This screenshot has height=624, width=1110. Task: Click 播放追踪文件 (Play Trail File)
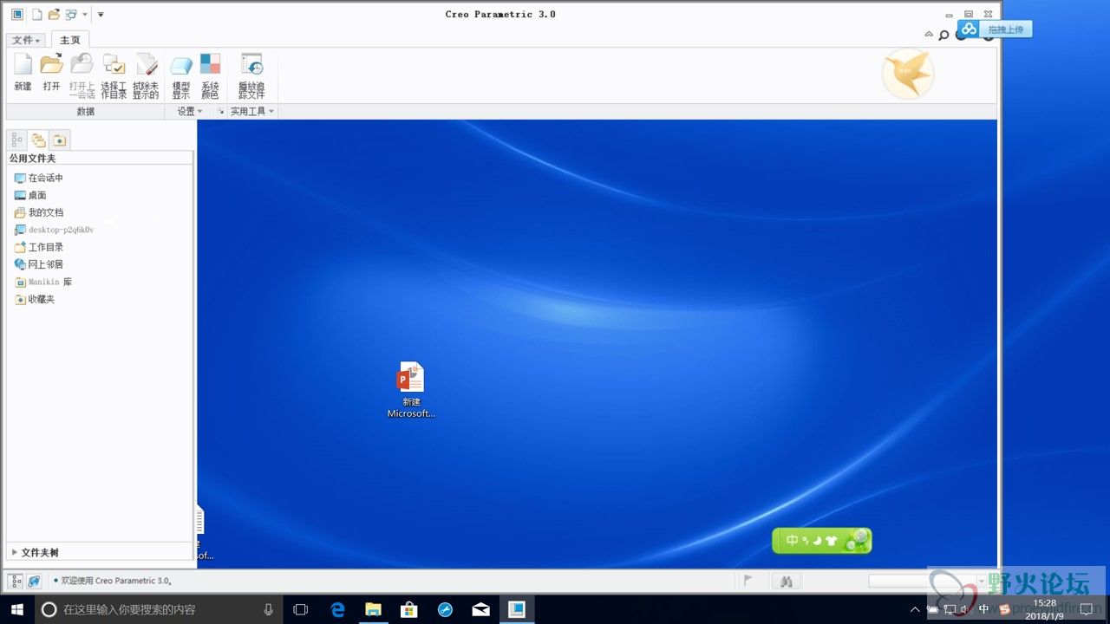pos(251,75)
